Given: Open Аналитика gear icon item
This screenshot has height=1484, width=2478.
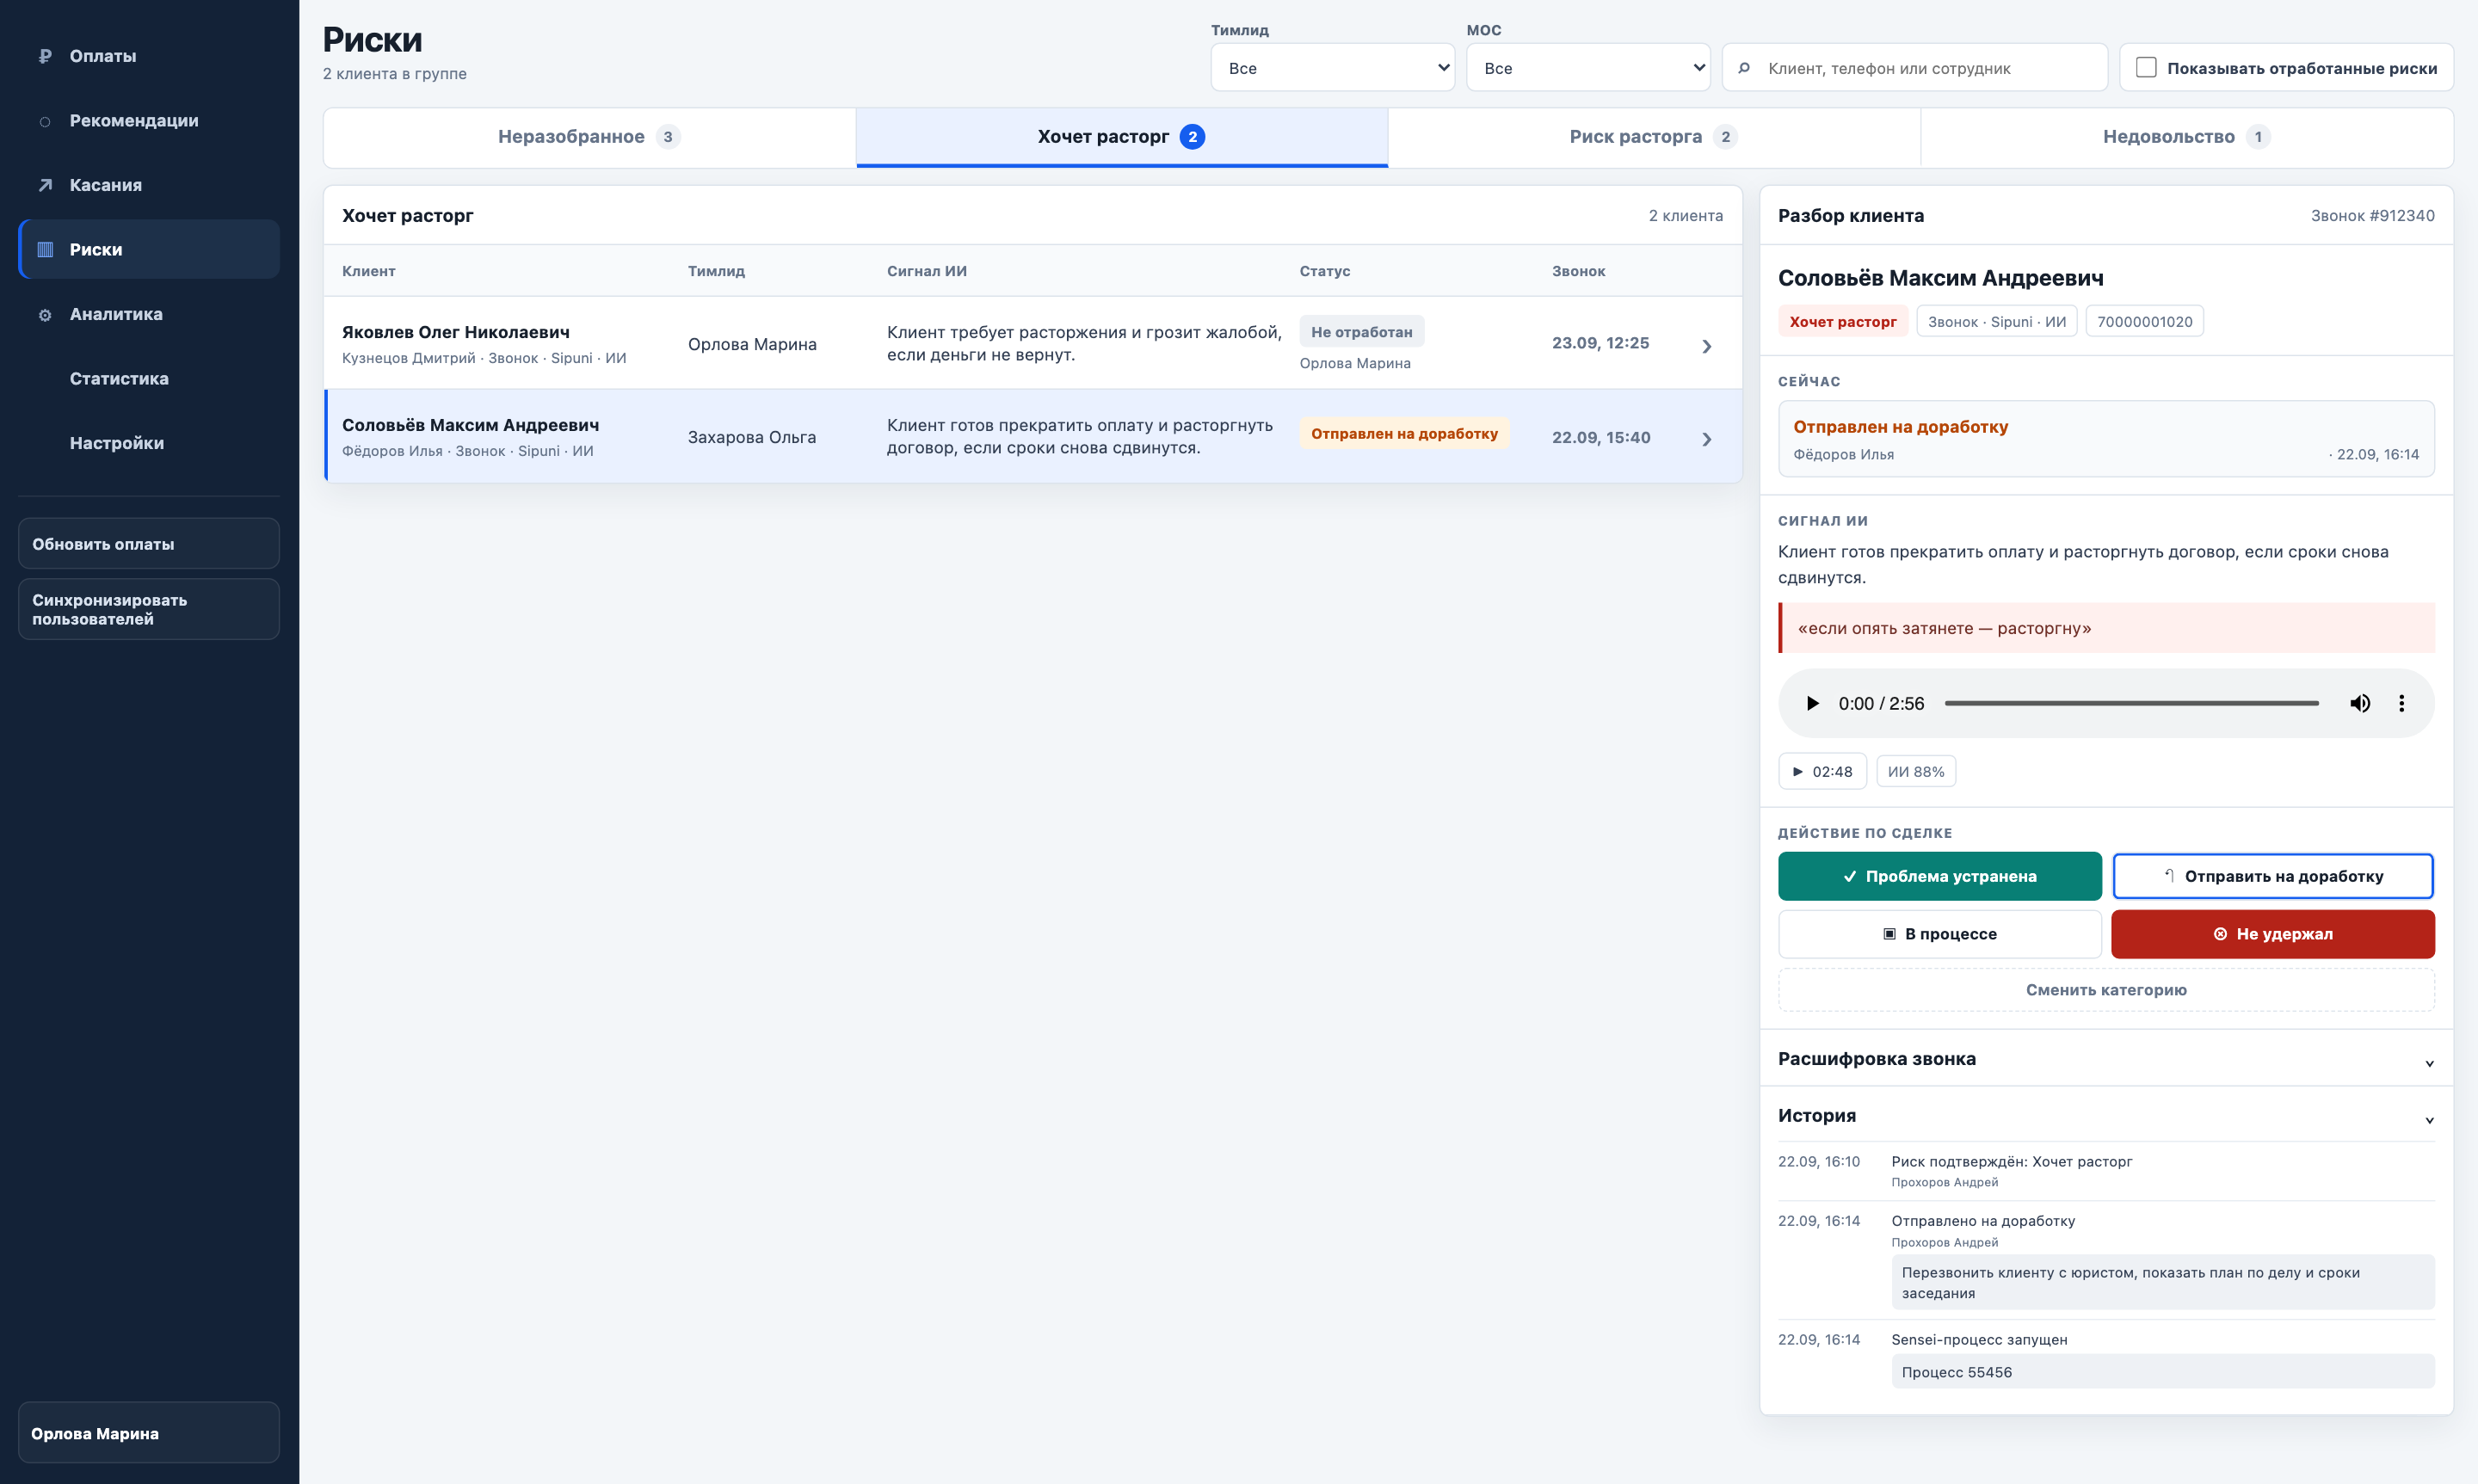Looking at the screenshot, I should tap(45, 314).
